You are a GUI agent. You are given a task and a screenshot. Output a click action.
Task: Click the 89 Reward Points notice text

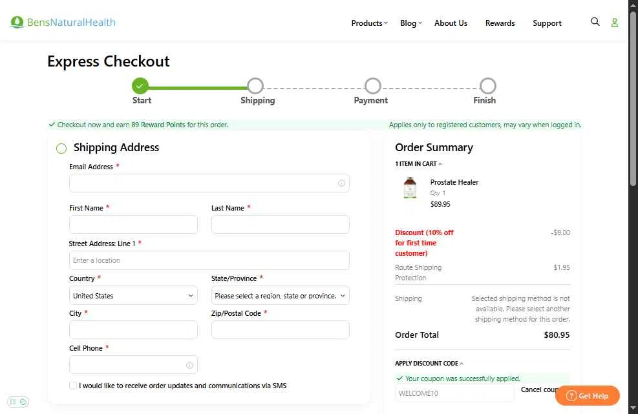tap(142, 125)
